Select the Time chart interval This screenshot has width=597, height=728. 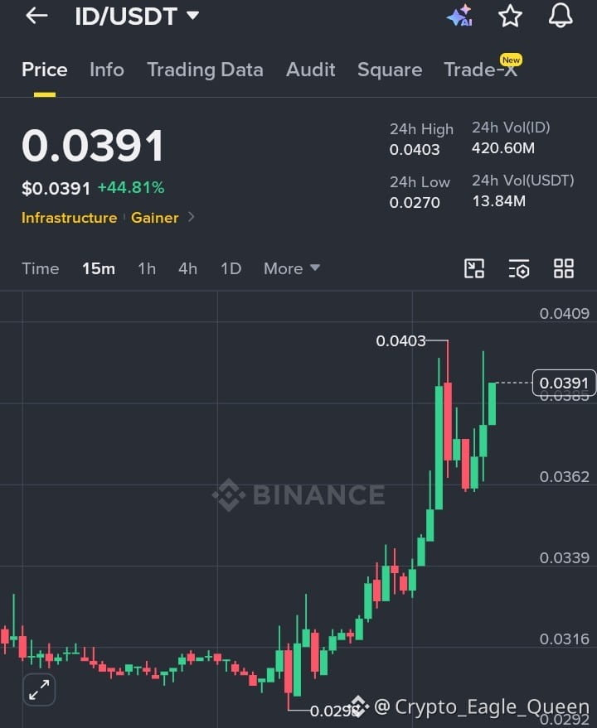click(41, 268)
